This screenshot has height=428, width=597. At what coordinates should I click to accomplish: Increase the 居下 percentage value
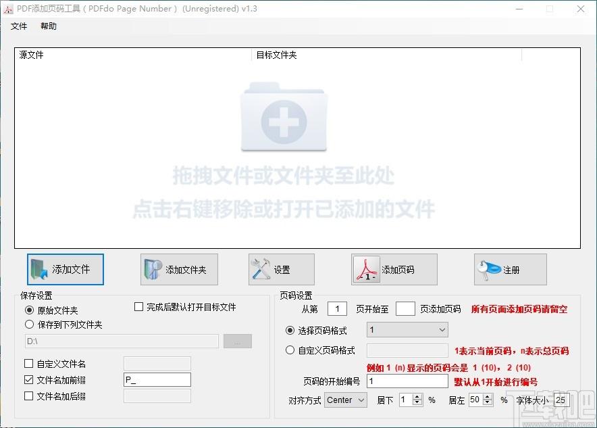(x=417, y=397)
